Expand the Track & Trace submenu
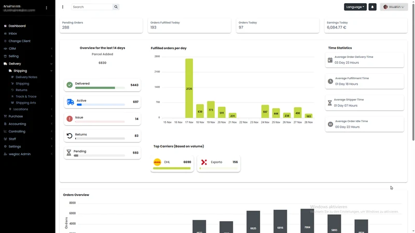This screenshot has width=415, height=233. coord(31,96)
